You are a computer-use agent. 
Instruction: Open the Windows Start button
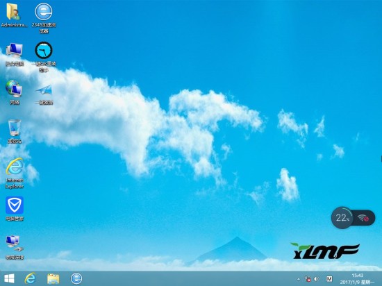(9, 278)
